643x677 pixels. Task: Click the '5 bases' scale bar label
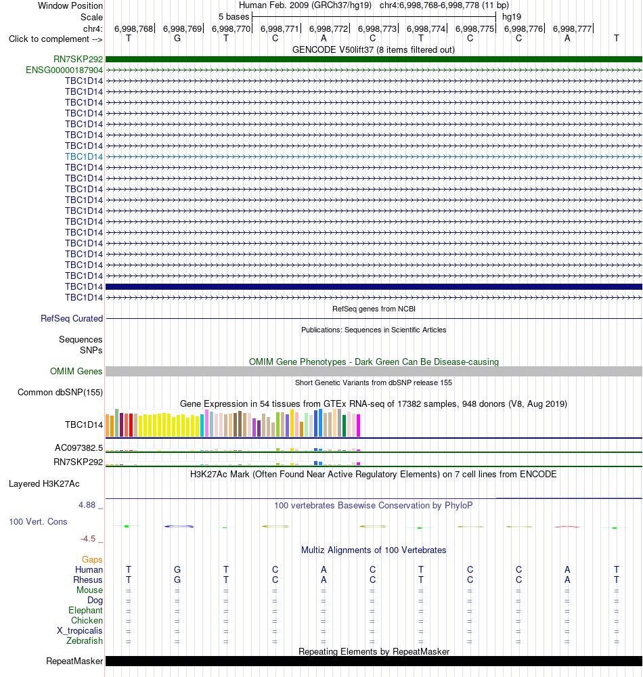click(x=234, y=17)
